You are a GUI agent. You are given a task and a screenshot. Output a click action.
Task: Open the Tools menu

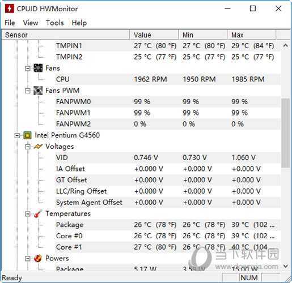(55, 23)
